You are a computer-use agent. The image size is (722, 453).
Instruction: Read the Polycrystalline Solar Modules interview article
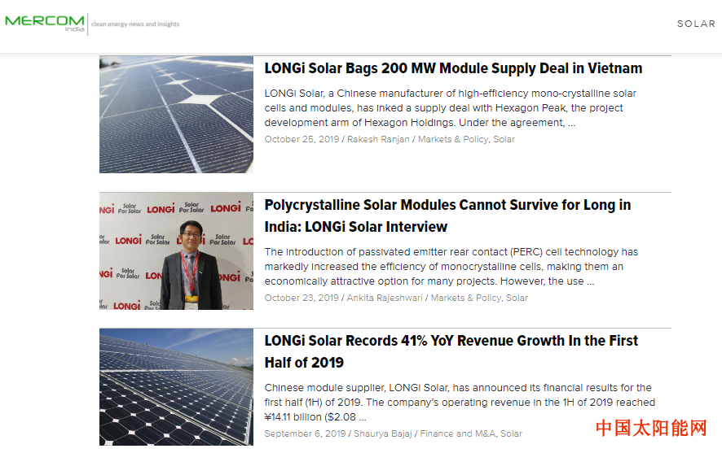[447, 216]
